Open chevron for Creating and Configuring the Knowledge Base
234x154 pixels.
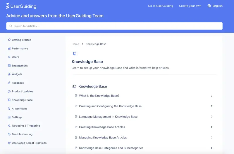tap(211, 106)
